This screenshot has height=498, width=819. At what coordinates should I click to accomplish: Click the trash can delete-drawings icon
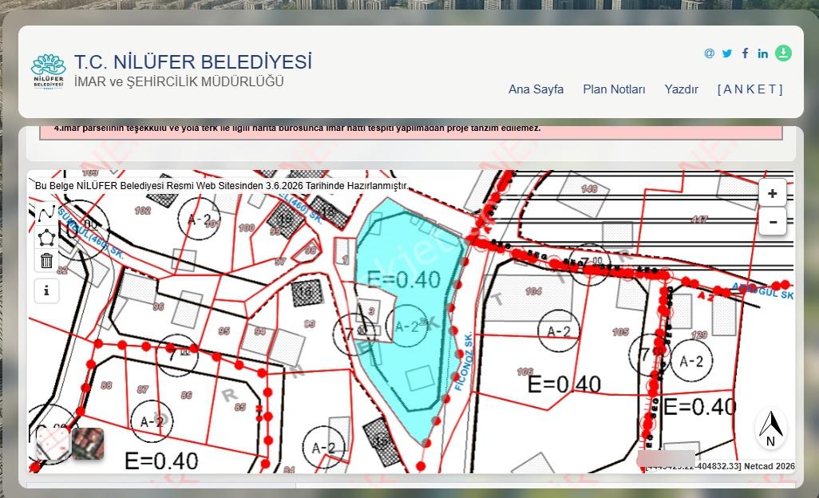pyautogui.click(x=46, y=260)
